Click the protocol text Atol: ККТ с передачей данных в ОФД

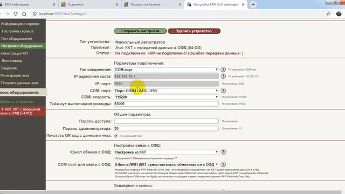[158, 48]
